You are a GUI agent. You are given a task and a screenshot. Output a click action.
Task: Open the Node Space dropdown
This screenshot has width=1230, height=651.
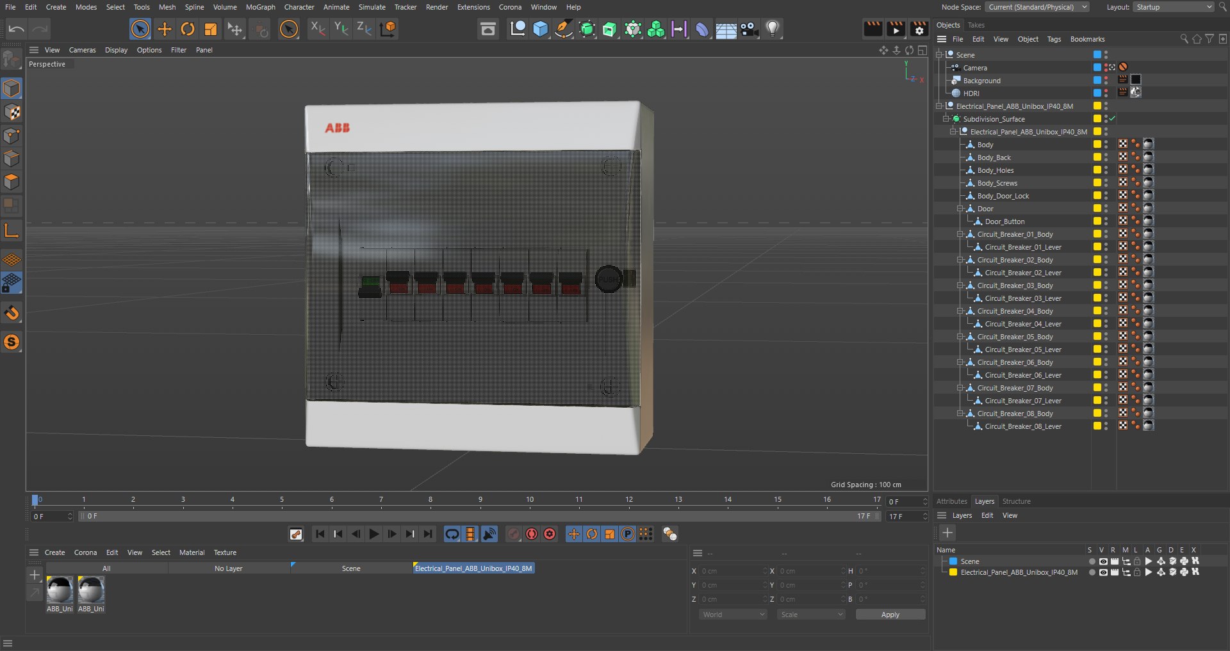click(x=1037, y=7)
